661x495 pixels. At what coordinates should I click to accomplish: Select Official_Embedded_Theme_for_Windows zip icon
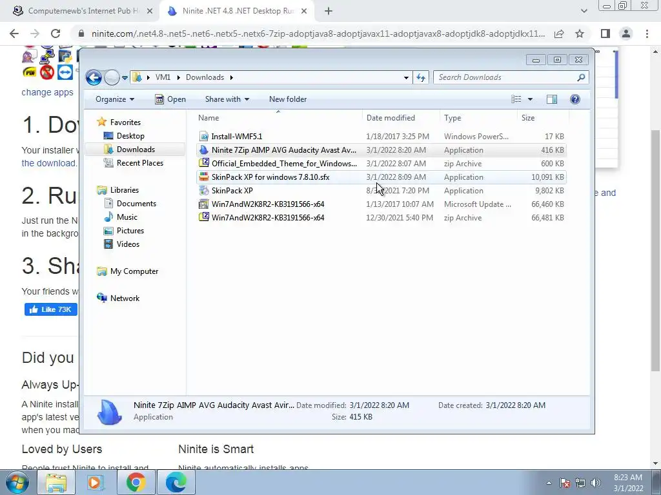(x=204, y=163)
